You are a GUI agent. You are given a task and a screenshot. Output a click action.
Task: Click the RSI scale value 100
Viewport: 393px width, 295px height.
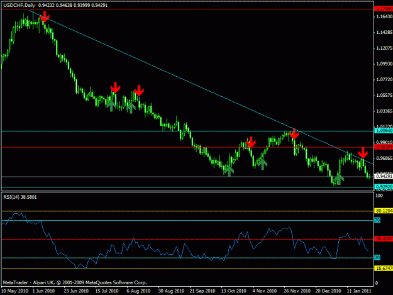pos(379,196)
